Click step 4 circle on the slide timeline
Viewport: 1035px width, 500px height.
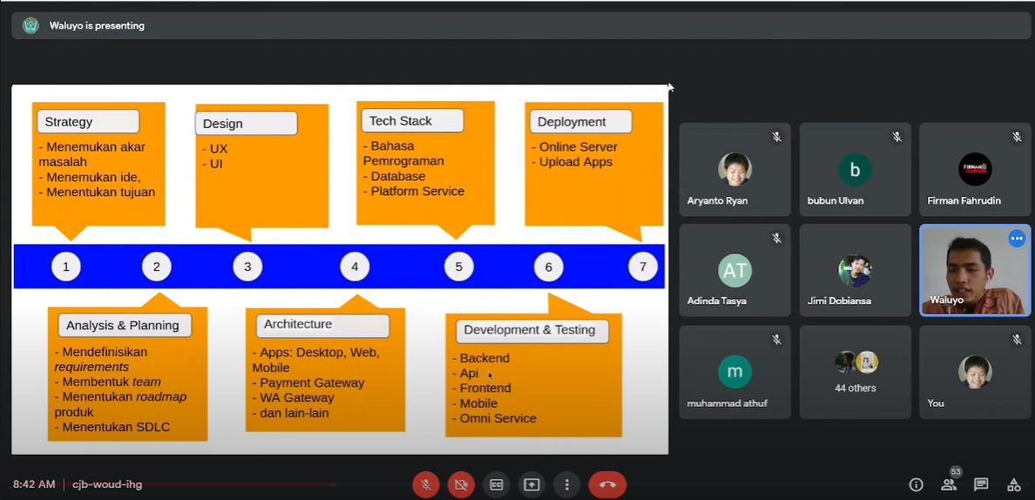tap(355, 267)
